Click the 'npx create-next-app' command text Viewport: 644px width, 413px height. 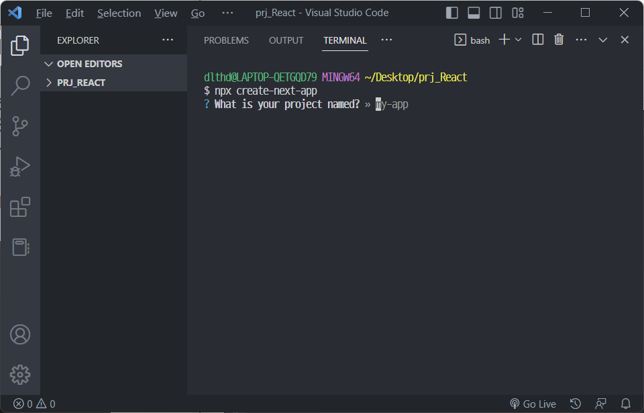[266, 91]
